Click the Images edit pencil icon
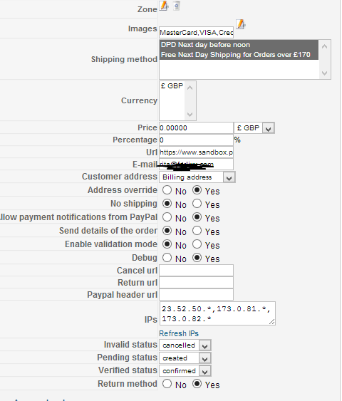This screenshot has height=401, width=342. [x=240, y=24]
